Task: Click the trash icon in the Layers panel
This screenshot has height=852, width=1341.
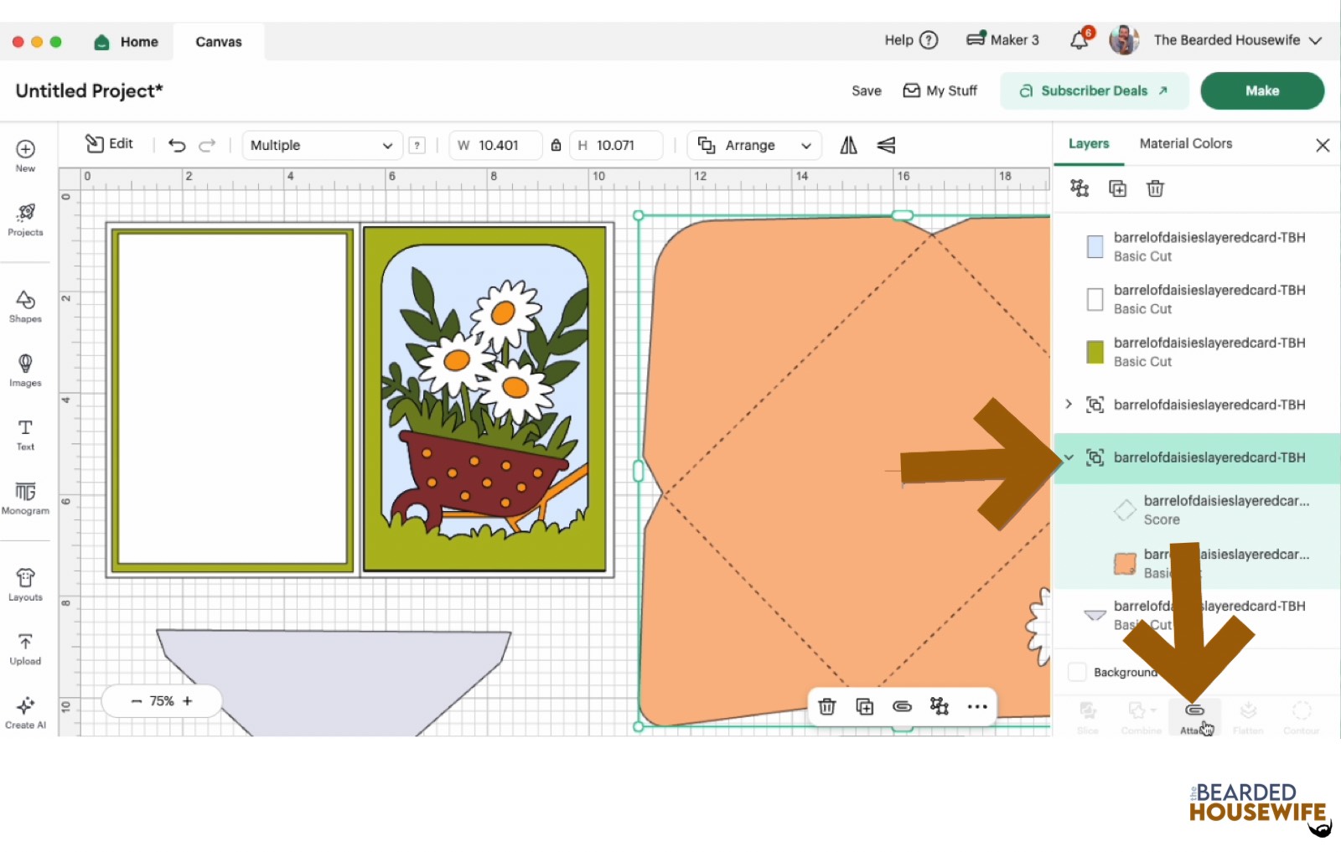Action: click(x=1155, y=188)
